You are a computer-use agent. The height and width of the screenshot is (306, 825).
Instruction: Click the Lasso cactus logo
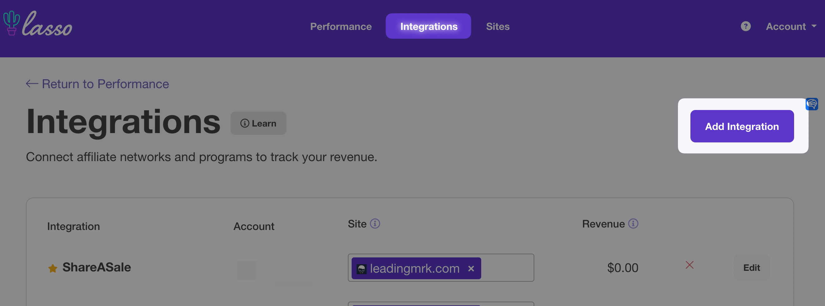pyautogui.click(x=37, y=23)
